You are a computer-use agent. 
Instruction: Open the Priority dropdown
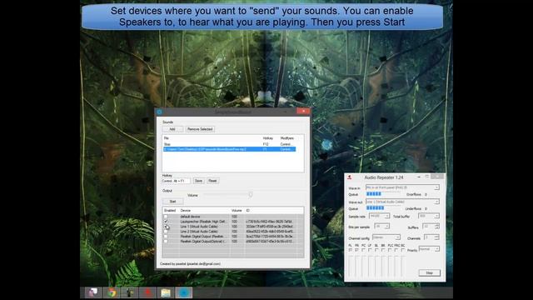pos(429,249)
